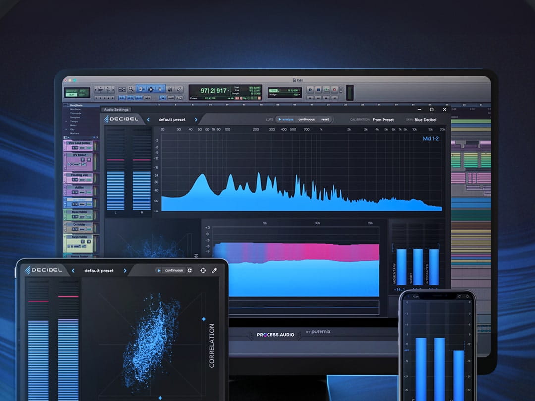The width and height of the screenshot is (535, 401).
Task: Click the Decibel logo on the tablet
Action: click(x=44, y=270)
